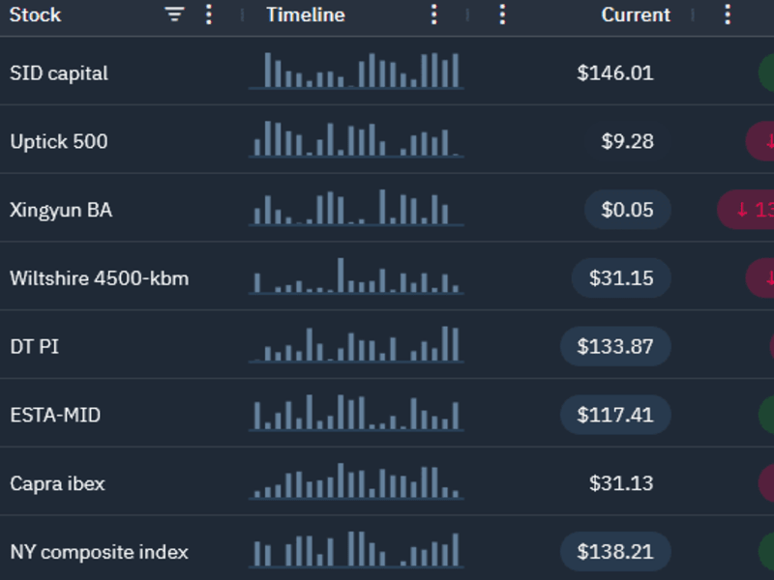Viewport: 774px width, 580px height.
Task: Sort by the Current column header
Action: click(636, 14)
